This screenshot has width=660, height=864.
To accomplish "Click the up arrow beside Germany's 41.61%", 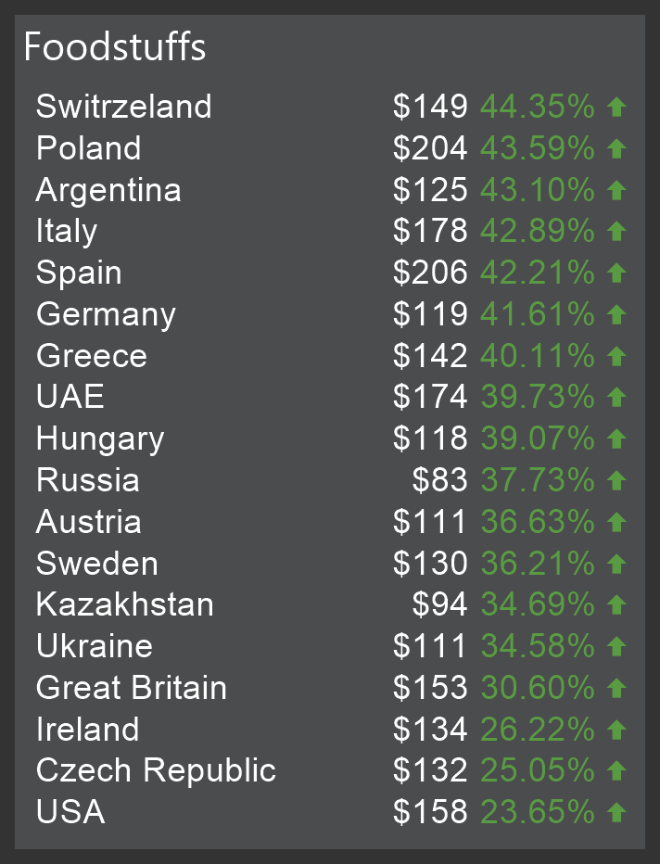I will [x=616, y=314].
